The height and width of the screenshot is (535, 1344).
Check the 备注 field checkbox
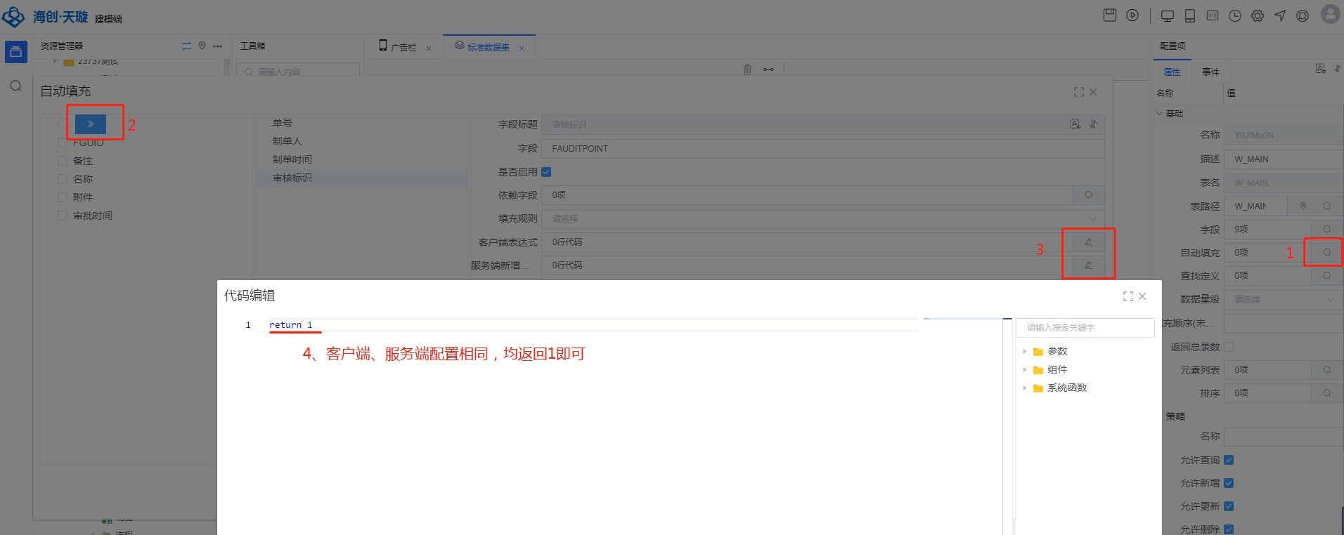(63, 161)
